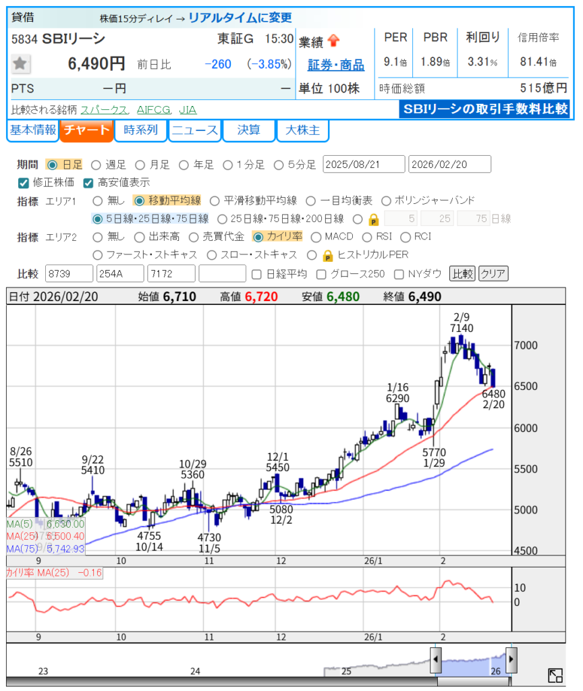583x691 pixels.
Task: Open SBIリーシの取引手数料比較 banner
Action: pos(484,109)
